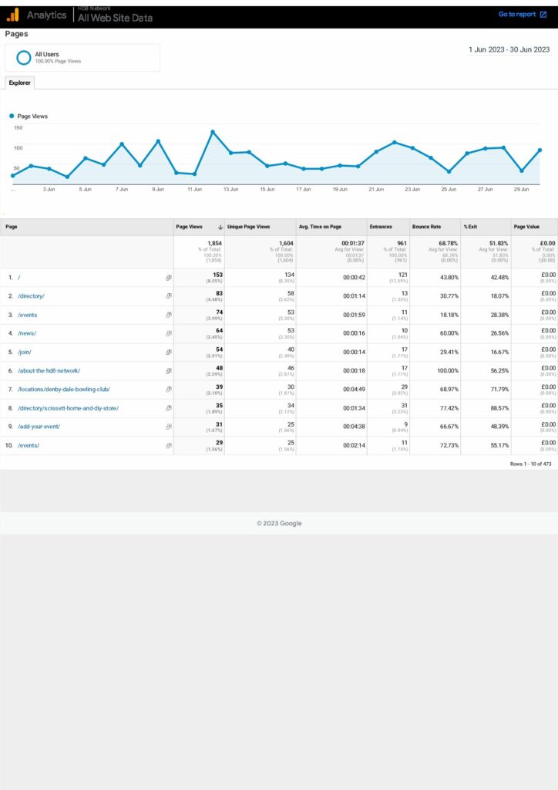Click the Avg. Time on Page column header
The width and height of the screenshot is (558, 790).
(x=319, y=227)
